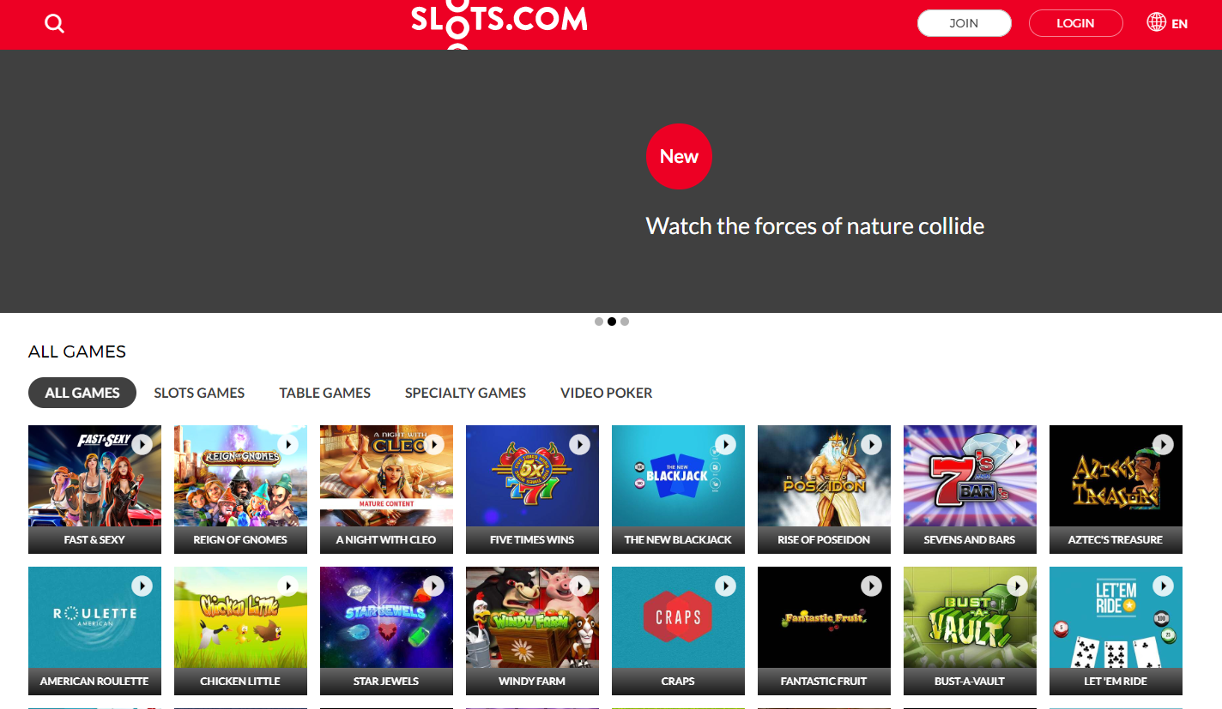The image size is (1222, 709).
Task: Play icon on Fast & Sexy tile
Action: [142, 444]
